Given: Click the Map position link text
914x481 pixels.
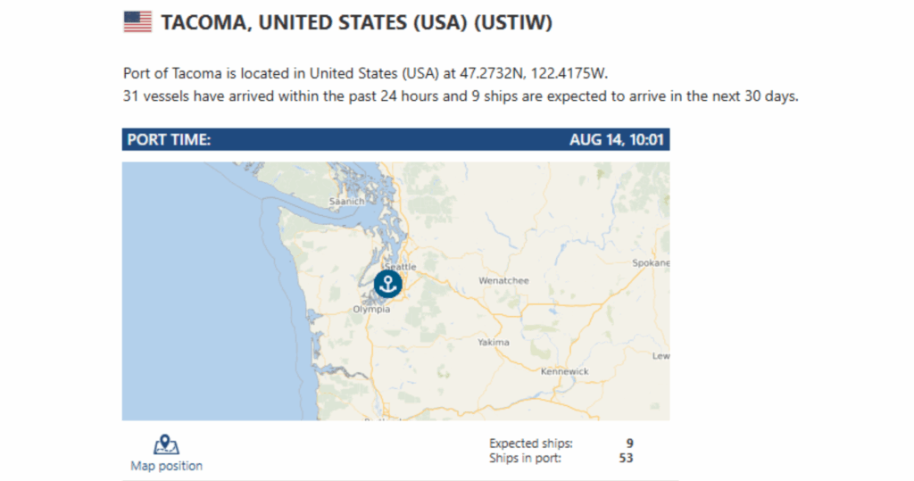Looking at the screenshot, I should click(x=166, y=466).
